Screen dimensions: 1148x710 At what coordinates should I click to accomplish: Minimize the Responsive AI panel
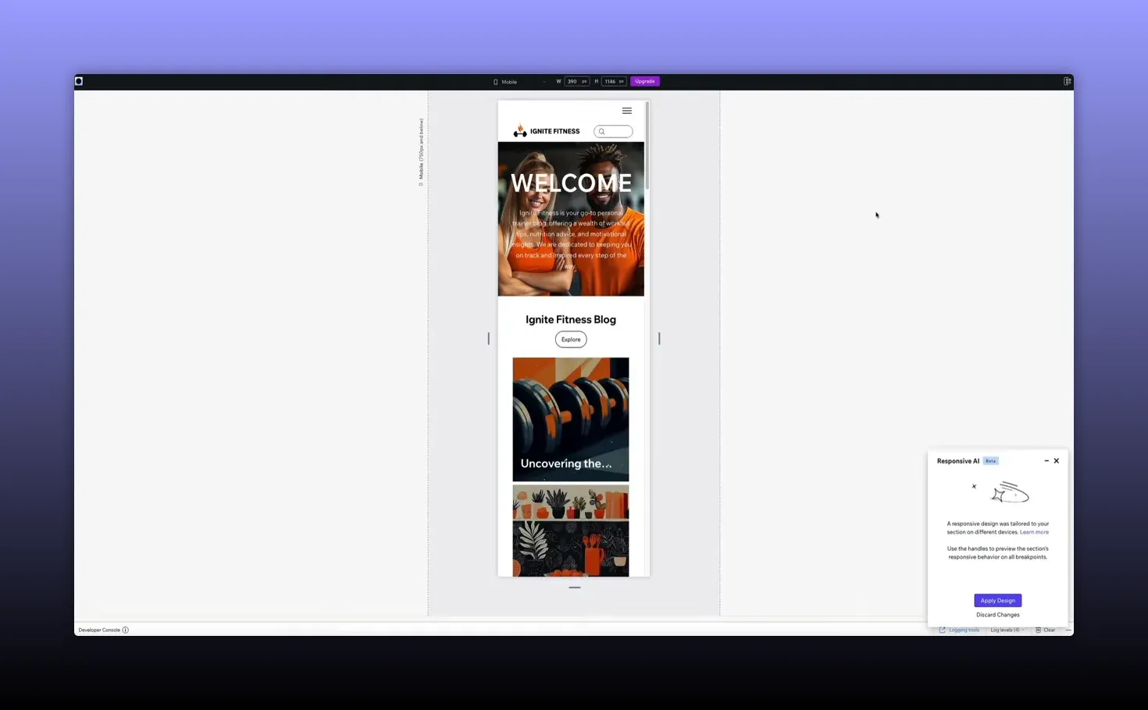1046,461
